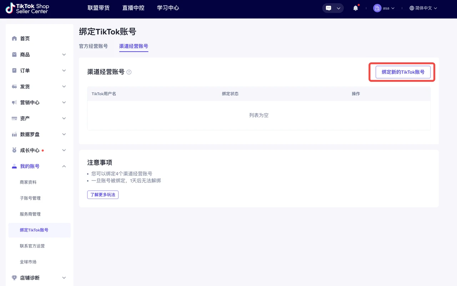Open 商家资料 under 我的账号
This screenshot has width=457, height=286.
[x=28, y=182]
